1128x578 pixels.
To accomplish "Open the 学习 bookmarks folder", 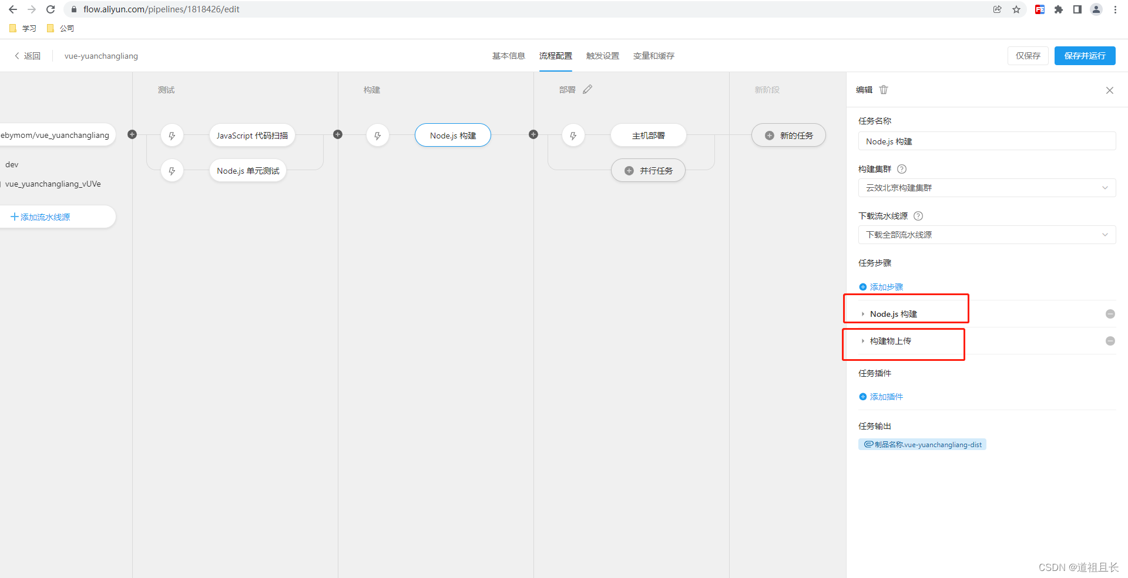I will coord(23,28).
